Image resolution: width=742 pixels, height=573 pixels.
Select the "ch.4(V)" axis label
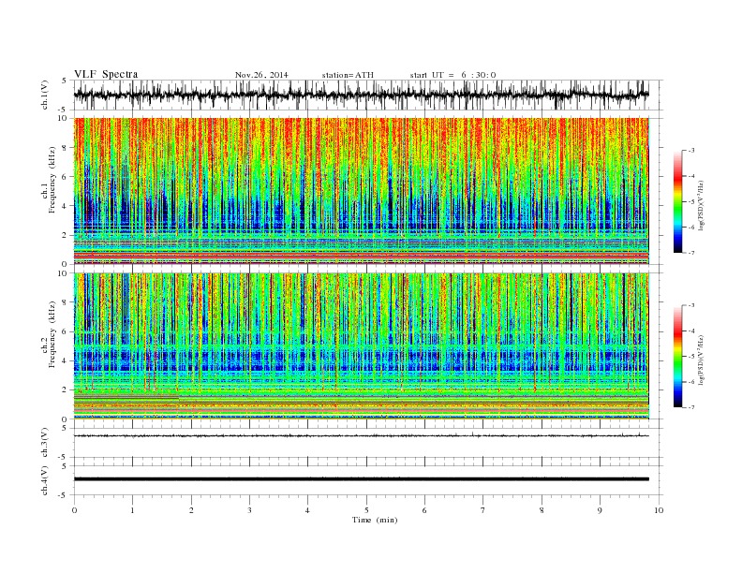(x=45, y=480)
